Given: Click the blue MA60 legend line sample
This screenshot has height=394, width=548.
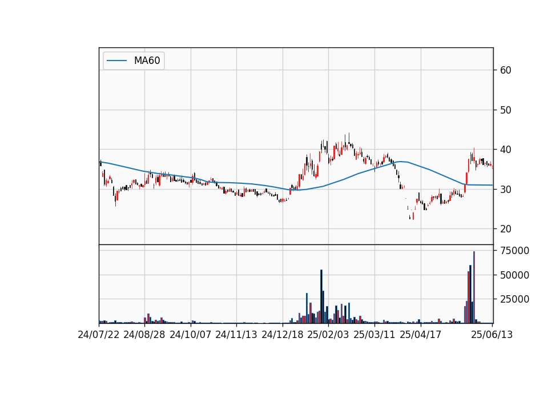Looking at the screenshot, I should [116, 61].
